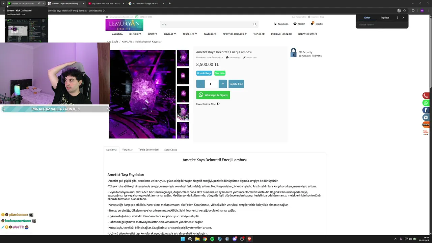Screen dimensions: 432x243
Task: Switch to the Yorumlar tab
Action: pyautogui.click(x=127, y=150)
